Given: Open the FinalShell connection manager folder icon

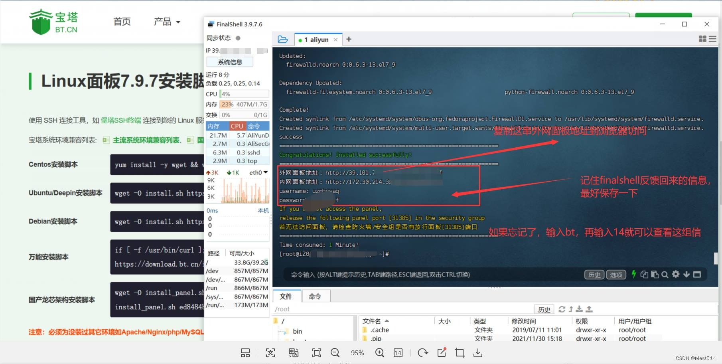Looking at the screenshot, I should [283, 39].
